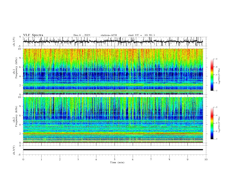Screen dimensions: 232x179
Task: Click the "-6" tick on ch.1 colorbar
Action: (x=216, y=83)
